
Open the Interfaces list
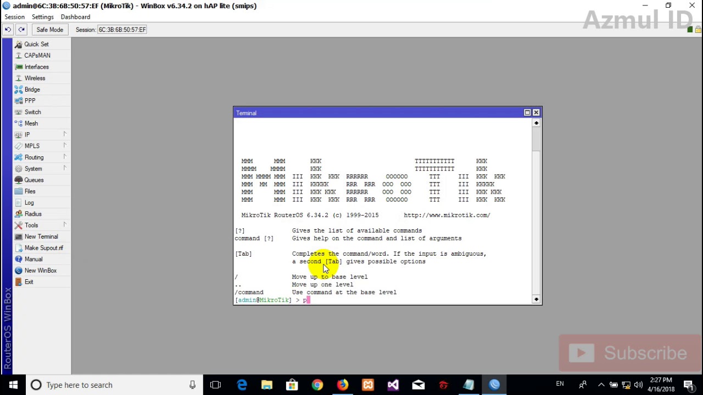point(36,67)
